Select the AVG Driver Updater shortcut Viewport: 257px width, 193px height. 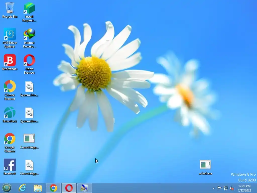tap(10, 38)
